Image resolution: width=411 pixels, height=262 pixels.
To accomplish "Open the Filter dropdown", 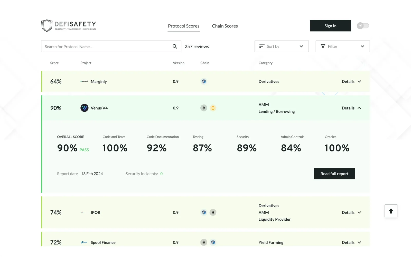I will (343, 46).
